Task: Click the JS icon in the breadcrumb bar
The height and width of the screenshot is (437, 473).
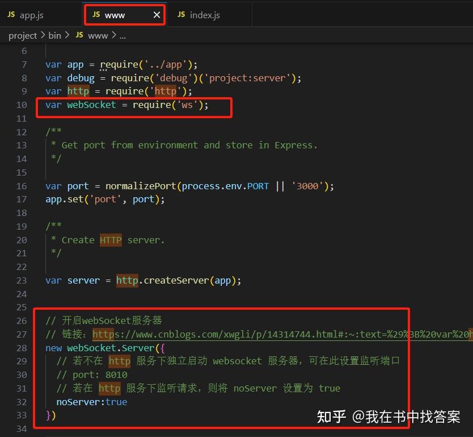Action: (x=79, y=35)
